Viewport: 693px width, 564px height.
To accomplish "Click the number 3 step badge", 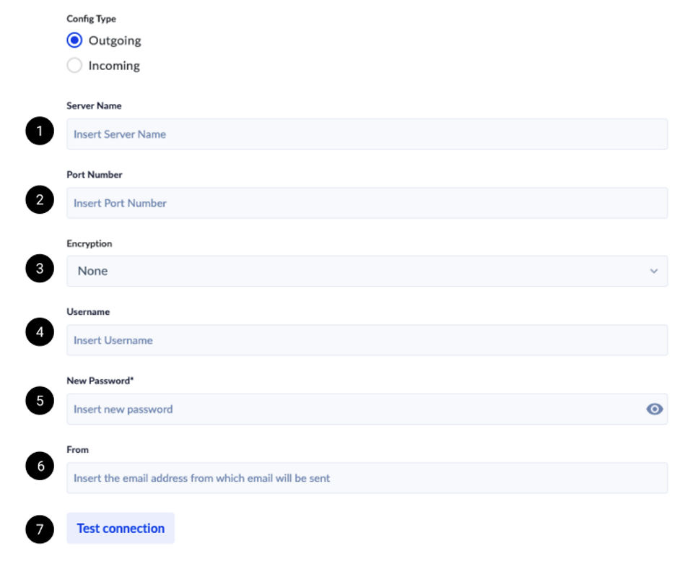I will (40, 269).
